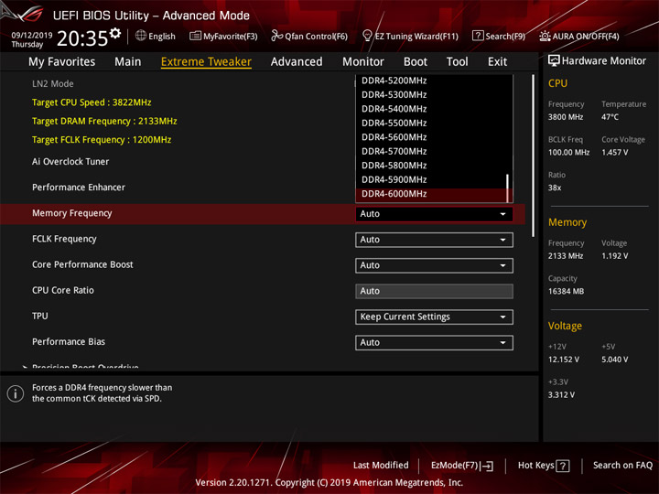Screen dimensions: 659x494
Task: Open MyFavorite(F3) list
Action: pyautogui.click(x=223, y=36)
